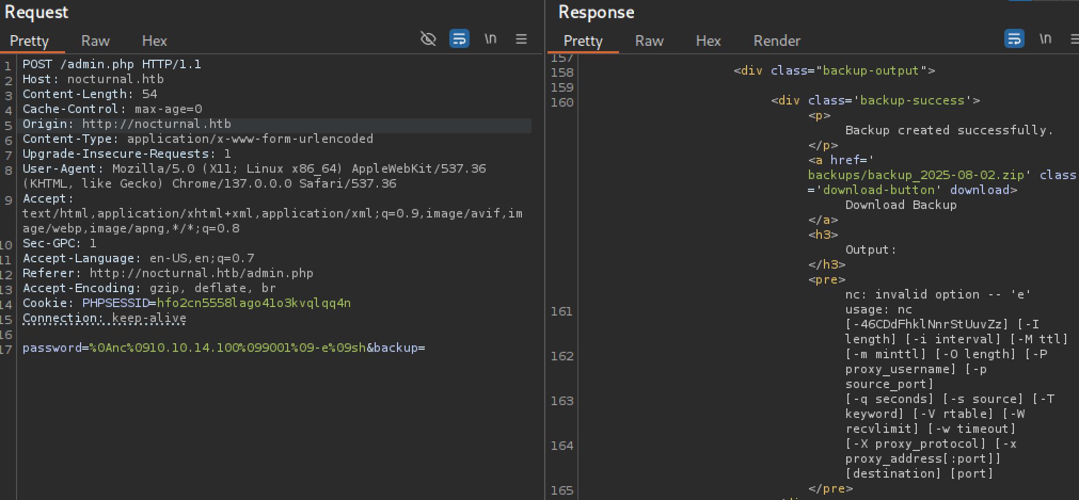Screen dimensions: 1079x500
Task: Toggle word wrap icon in Request panel
Action: [x=459, y=39]
